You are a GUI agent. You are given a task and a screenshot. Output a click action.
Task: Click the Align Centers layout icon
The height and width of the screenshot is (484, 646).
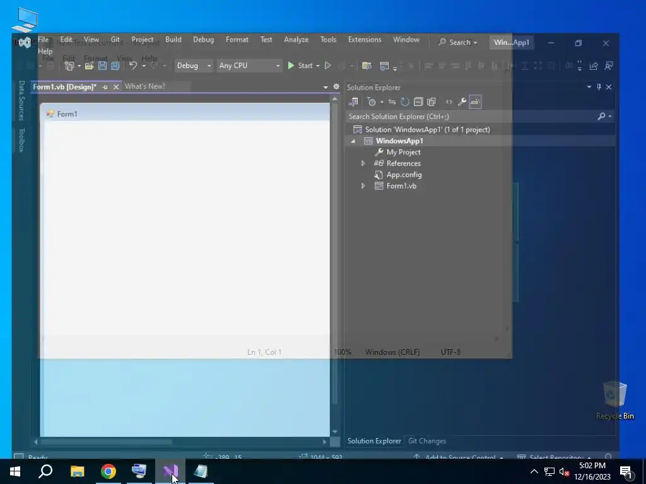click(442, 66)
